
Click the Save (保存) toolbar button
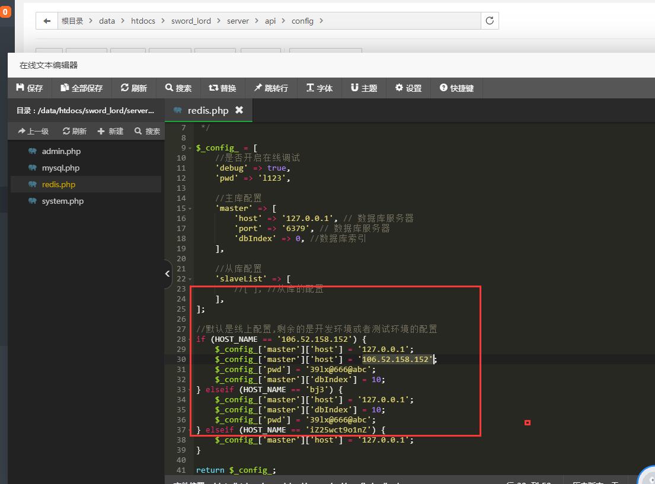(x=30, y=88)
